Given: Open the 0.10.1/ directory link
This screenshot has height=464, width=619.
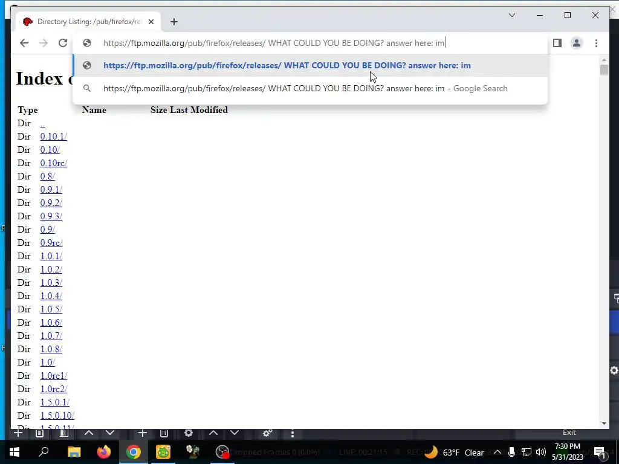Looking at the screenshot, I should pos(53,137).
